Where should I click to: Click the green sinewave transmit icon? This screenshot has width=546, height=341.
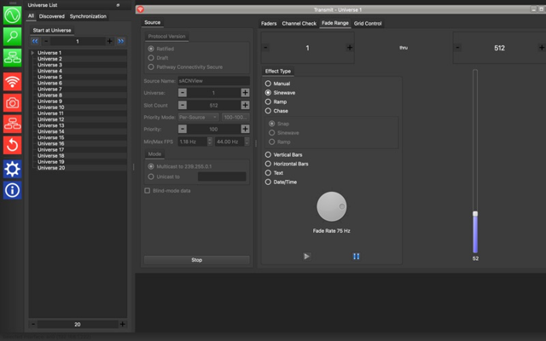[12, 15]
